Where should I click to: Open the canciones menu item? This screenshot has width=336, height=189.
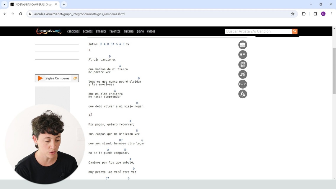(x=73, y=31)
